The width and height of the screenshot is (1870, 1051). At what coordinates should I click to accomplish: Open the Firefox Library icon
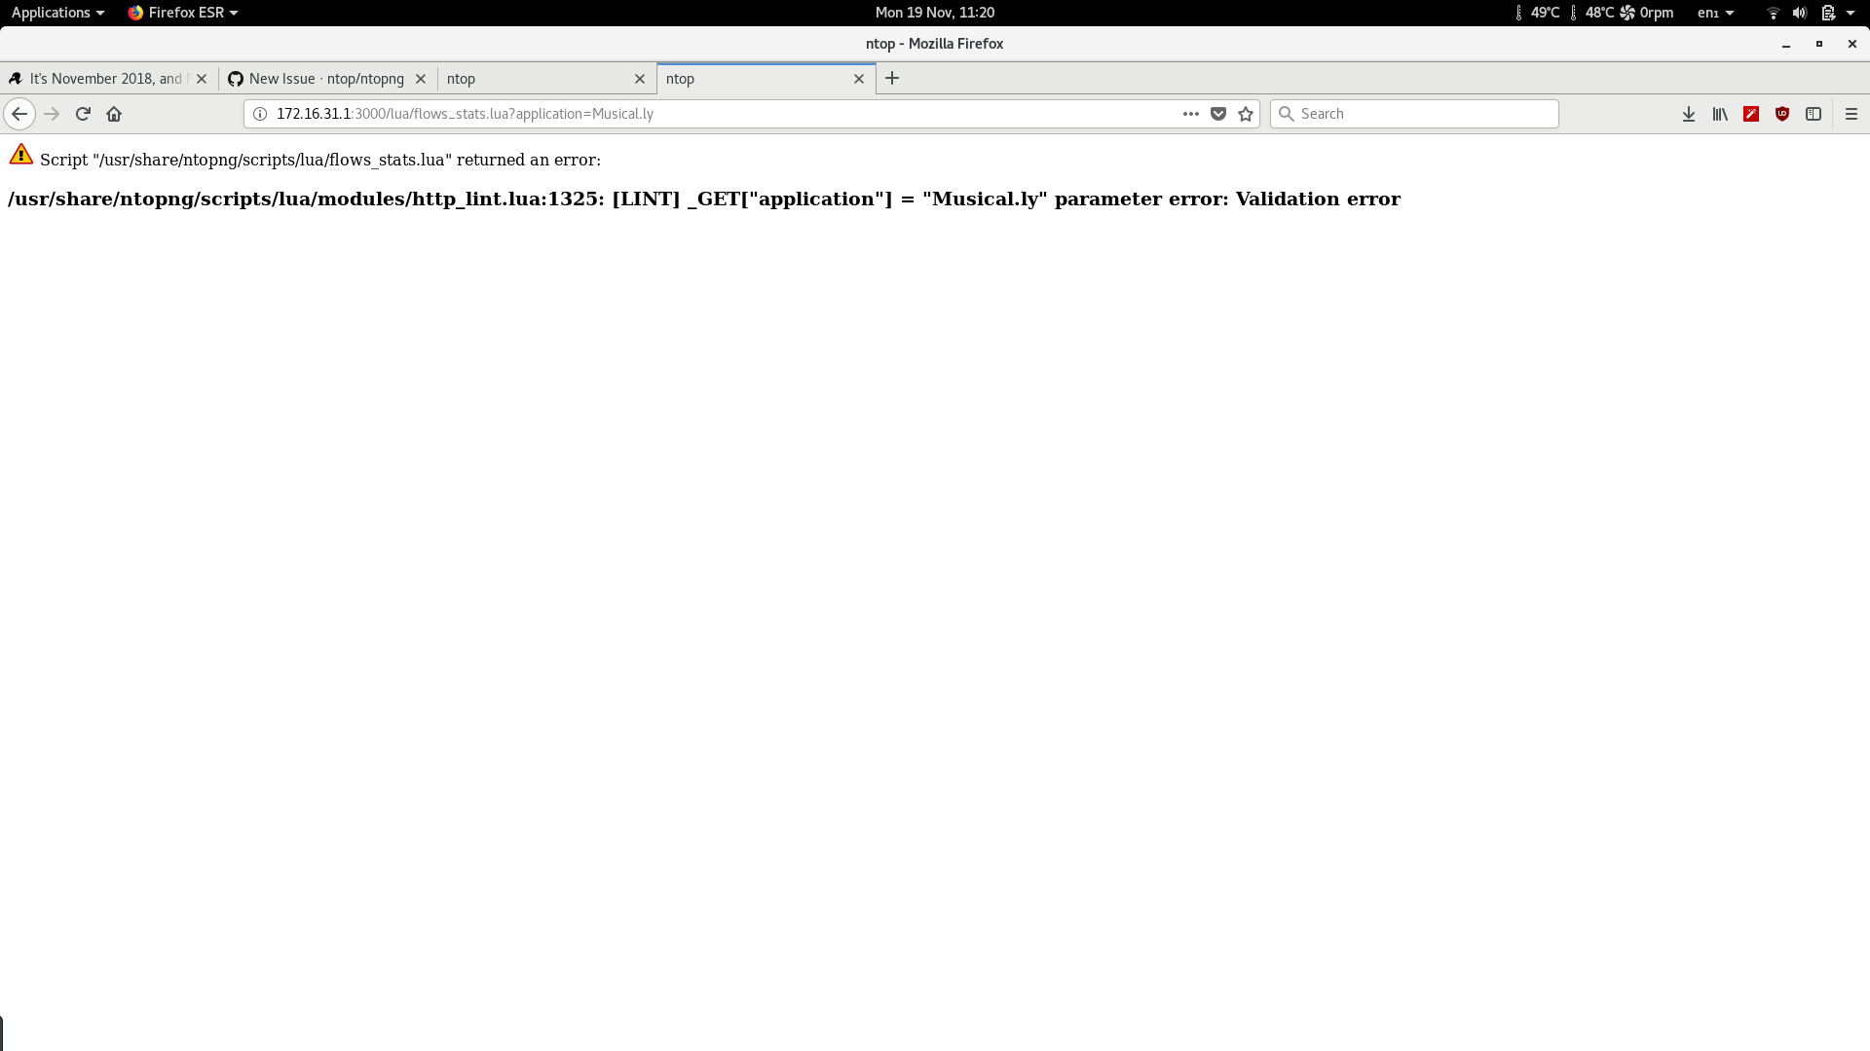[x=1720, y=114]
